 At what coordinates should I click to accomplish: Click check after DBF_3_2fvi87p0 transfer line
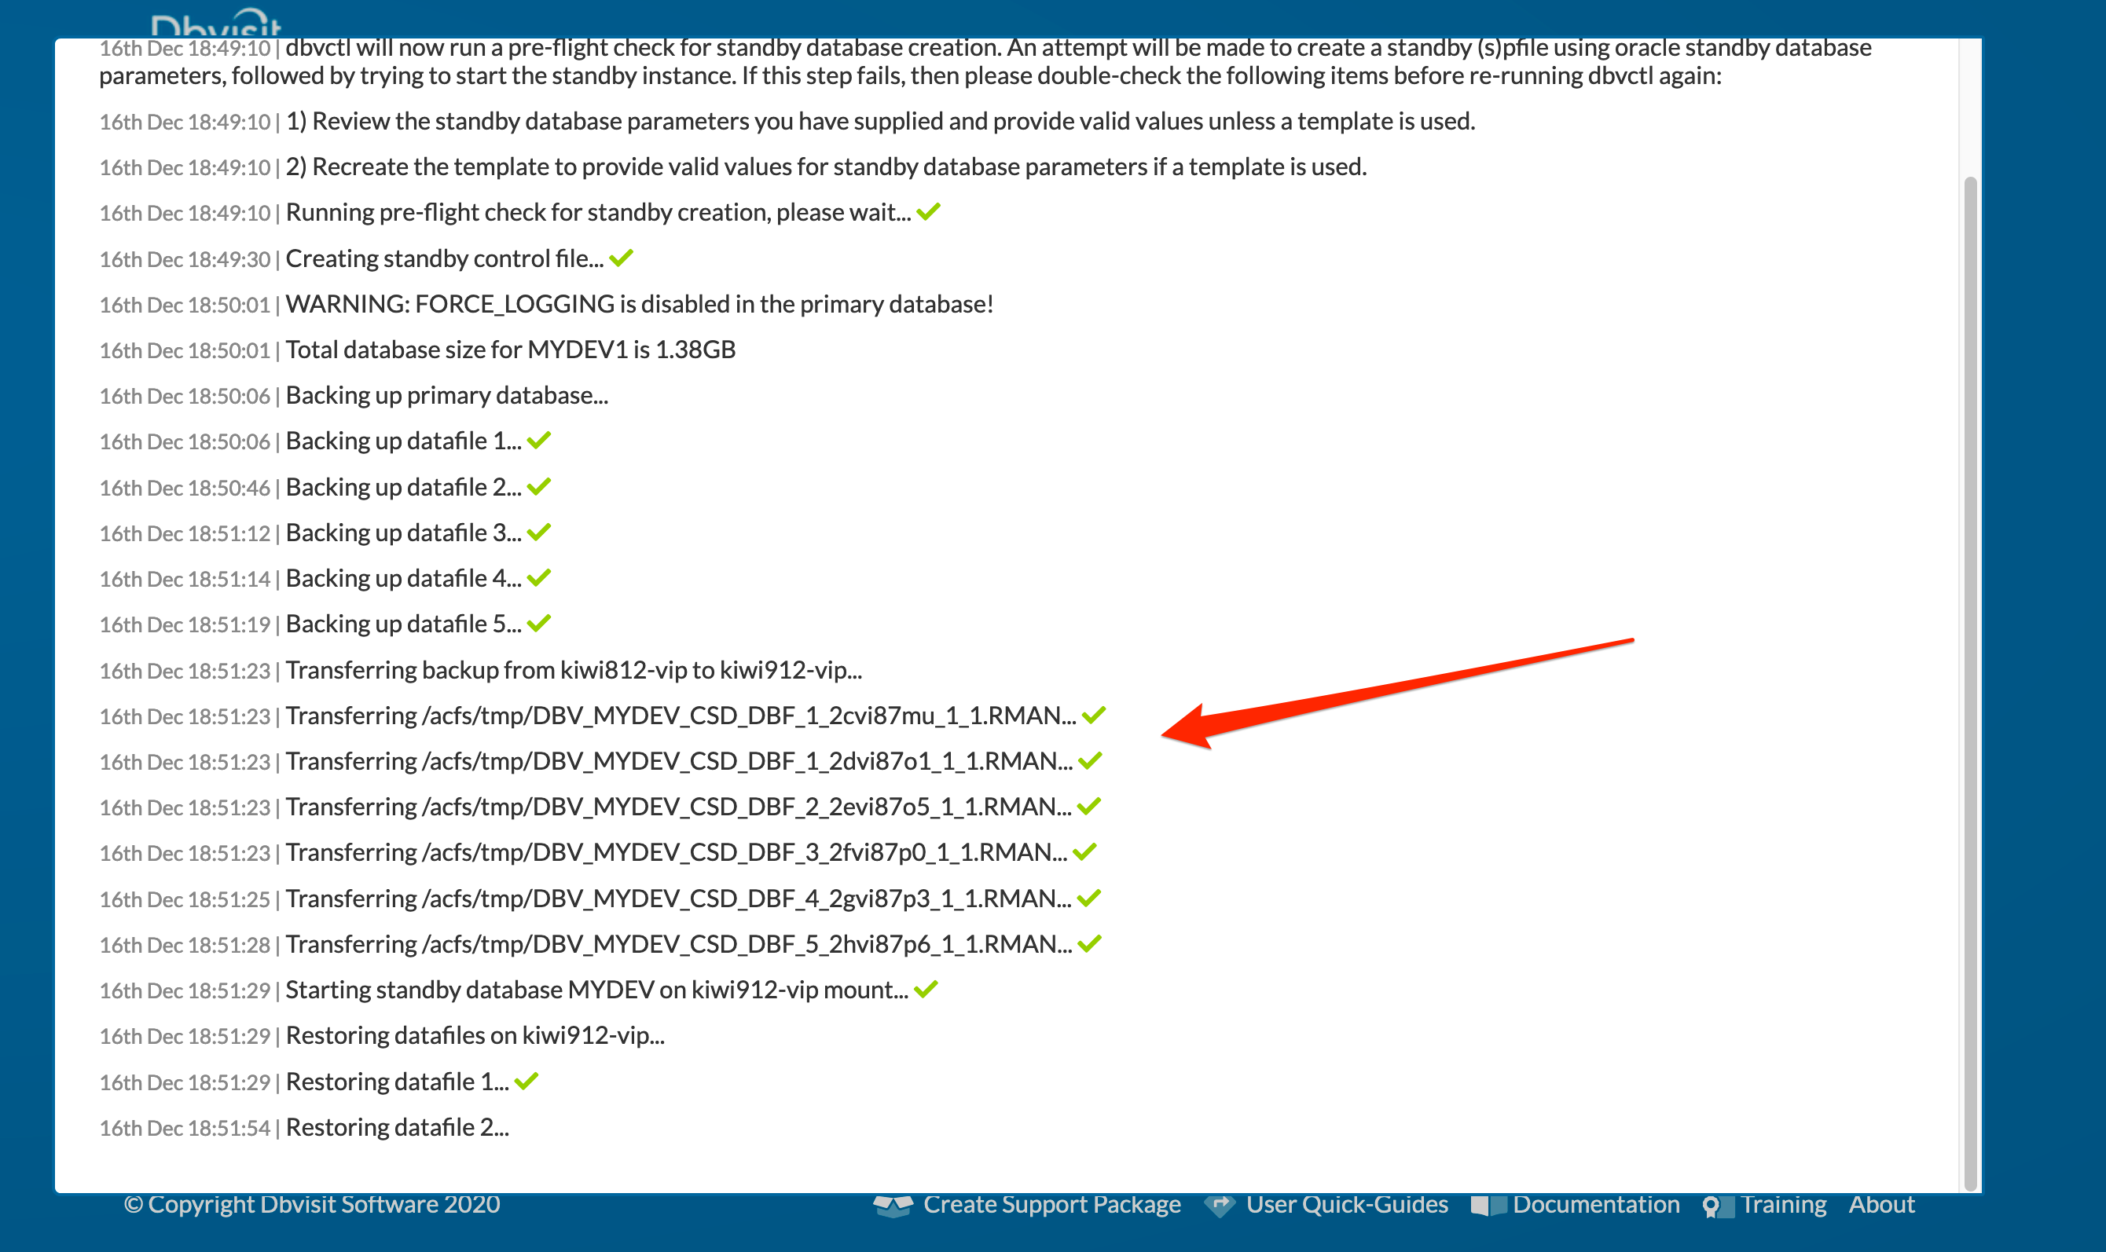1084,851
